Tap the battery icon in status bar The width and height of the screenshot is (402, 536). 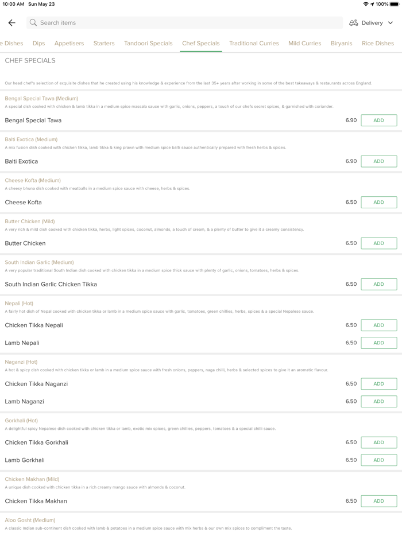tap(395, 4)
